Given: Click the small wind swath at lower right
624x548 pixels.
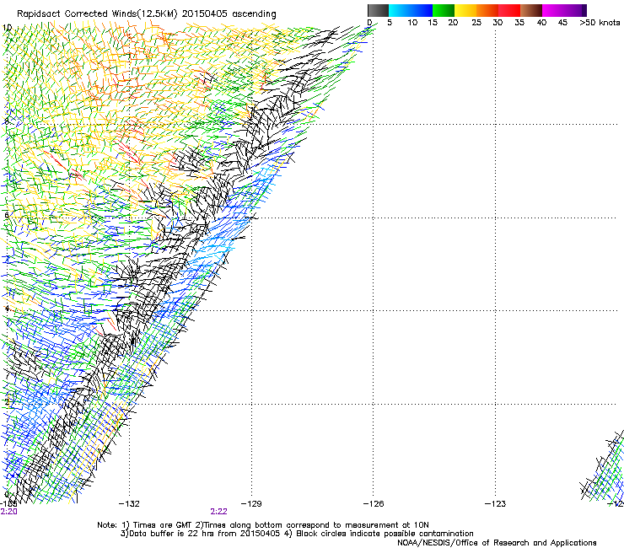Looking at the screenshot, I should 603,468.
